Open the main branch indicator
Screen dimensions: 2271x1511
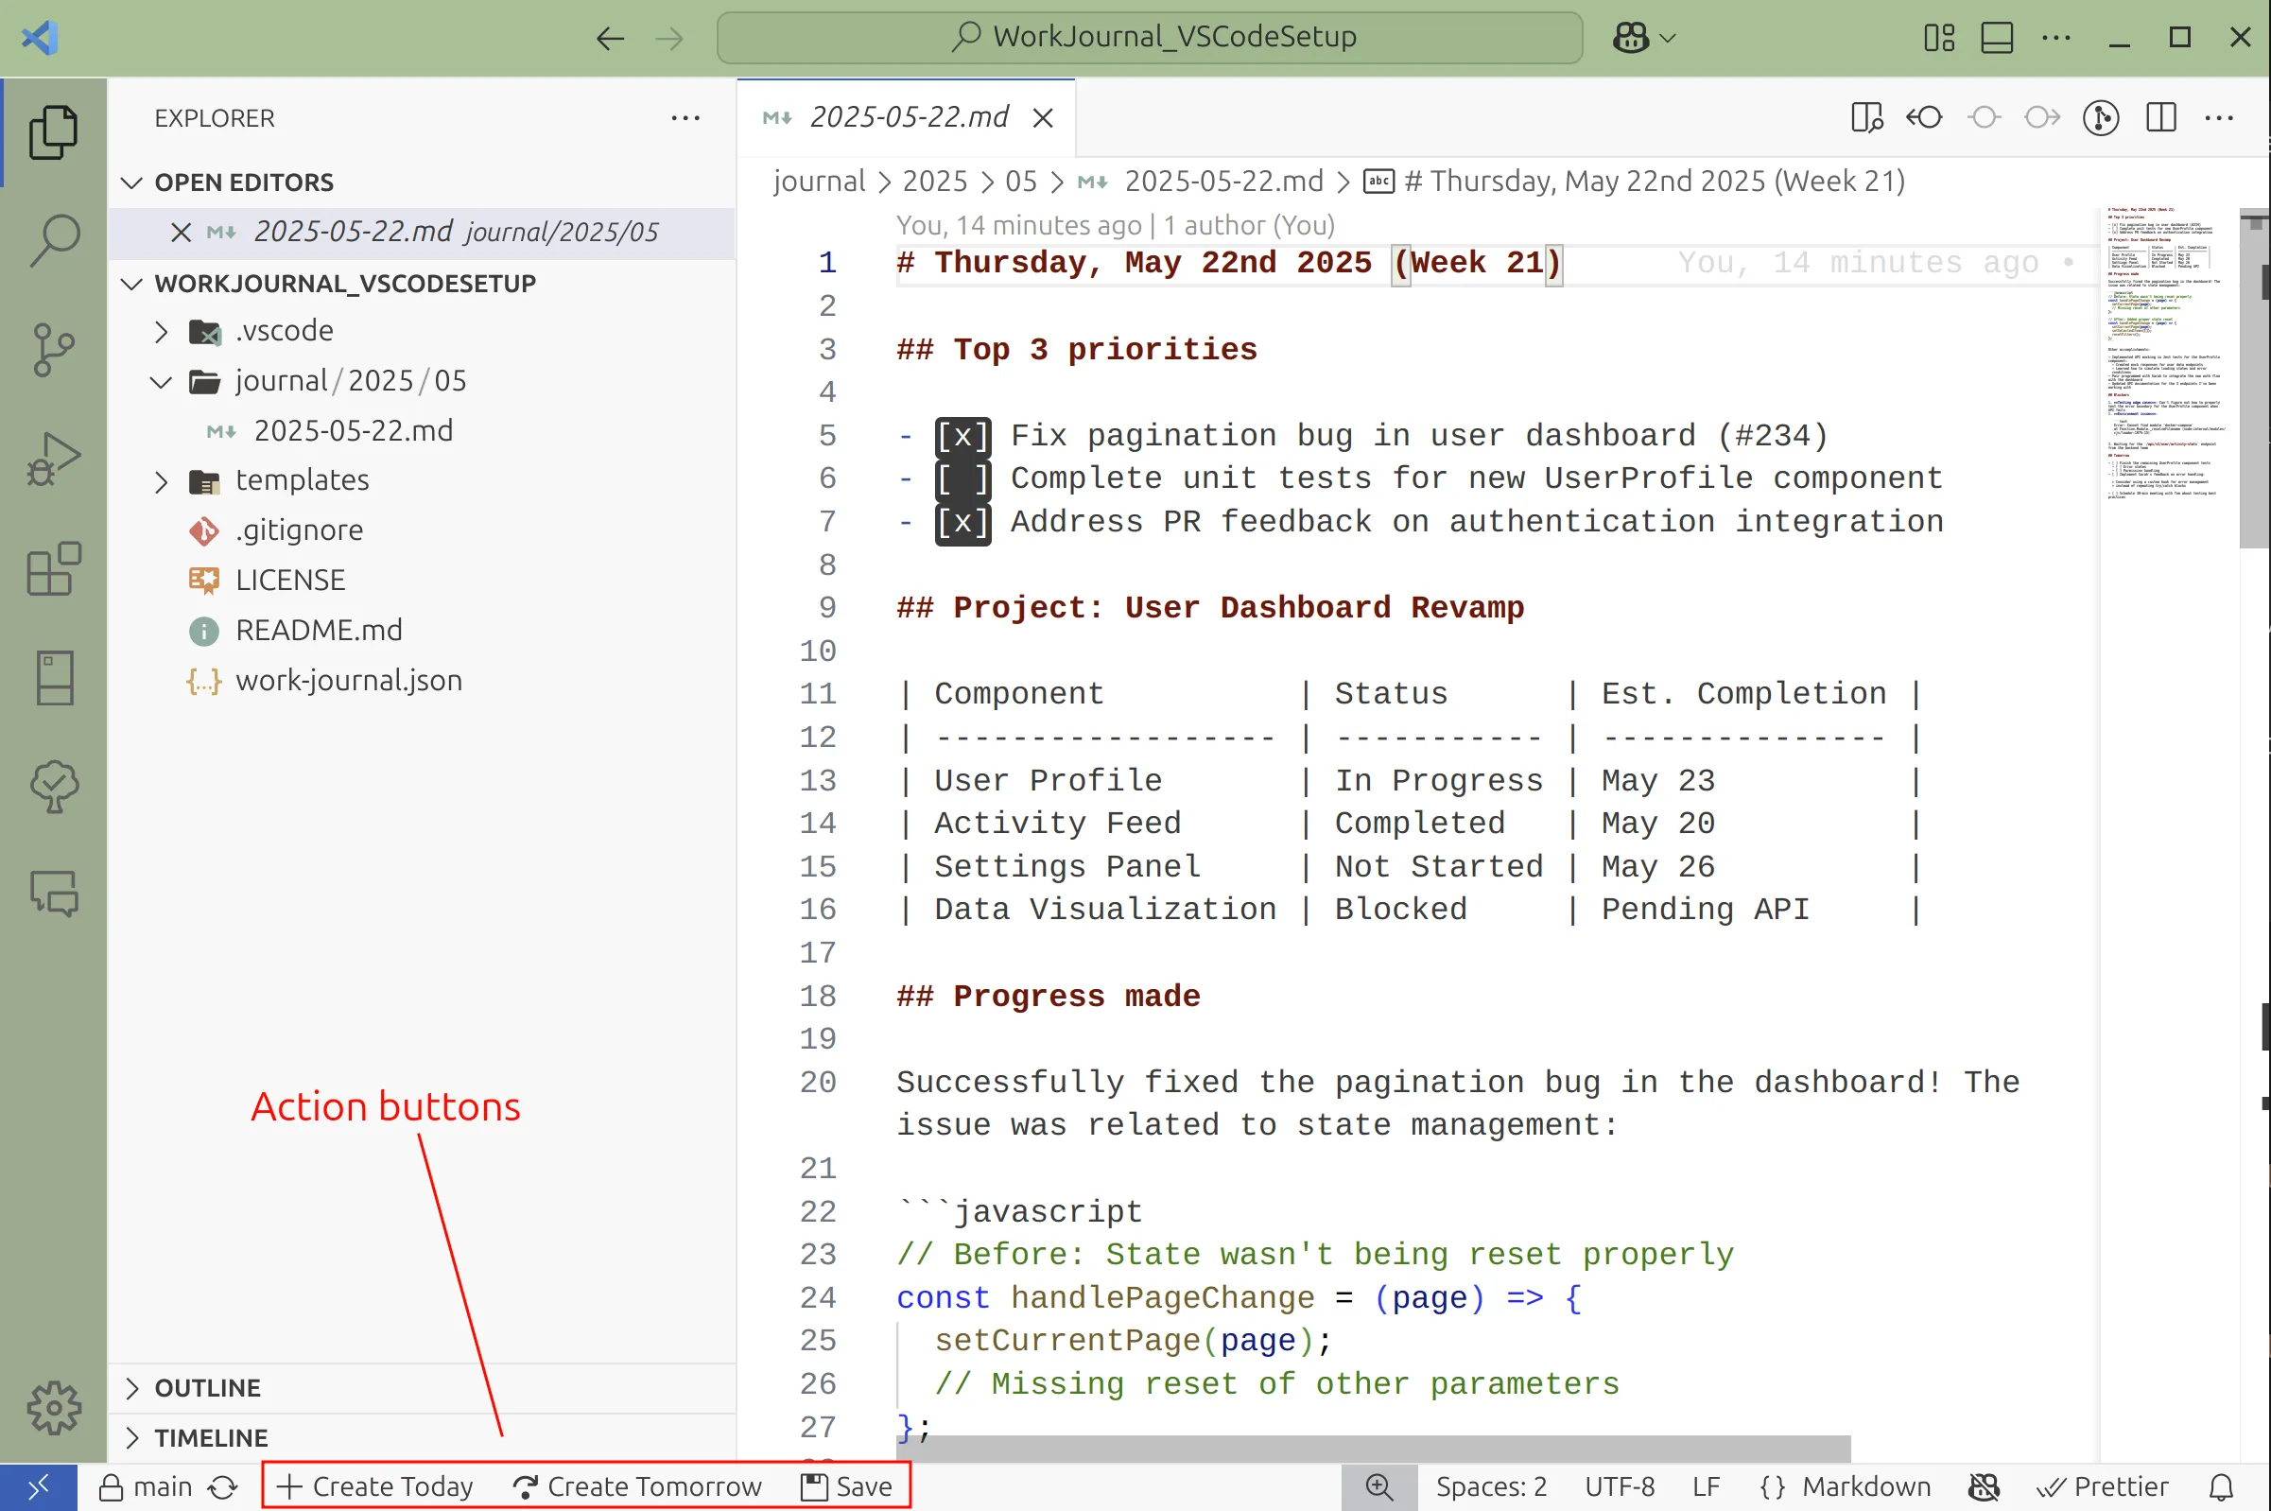(x=146, y=1487)
